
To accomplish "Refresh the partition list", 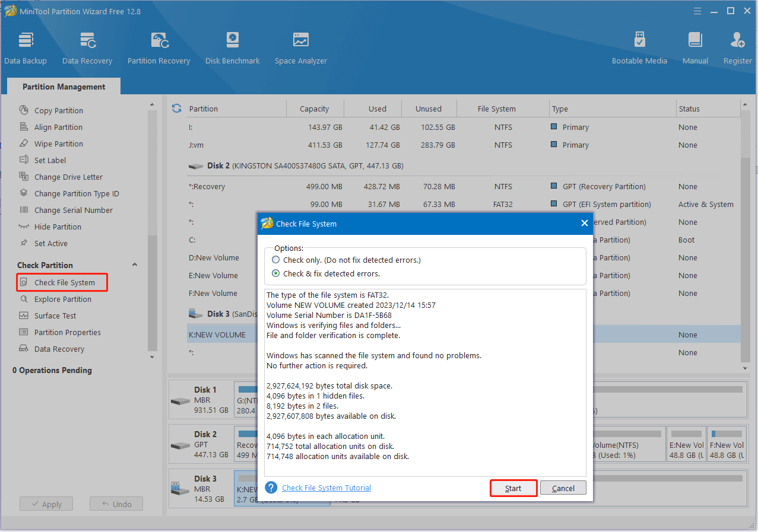I will pos(176,109).
